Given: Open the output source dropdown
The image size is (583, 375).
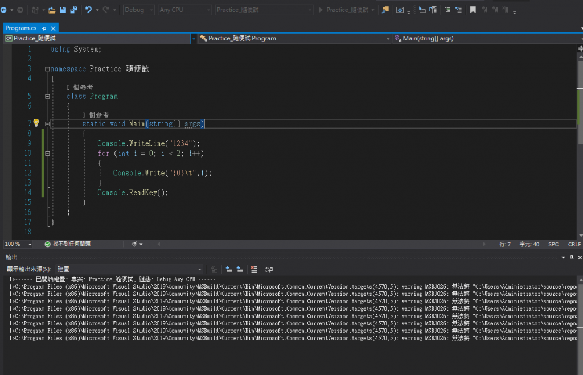Looking at the screenshot, I should (129, 269).
